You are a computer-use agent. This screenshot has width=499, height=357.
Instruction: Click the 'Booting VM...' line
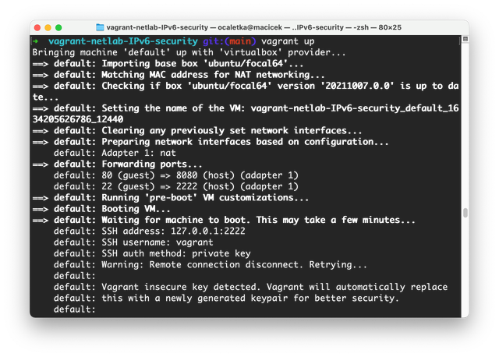click(101, 209)
